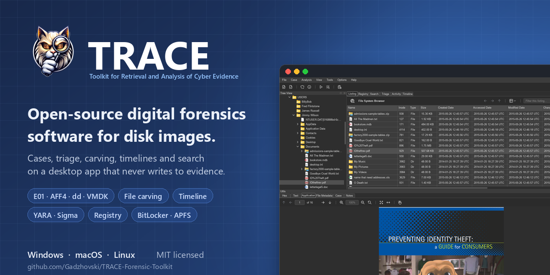Click the shield verify toolbar icon
550x275 pixels.
(x=302, y=87)
